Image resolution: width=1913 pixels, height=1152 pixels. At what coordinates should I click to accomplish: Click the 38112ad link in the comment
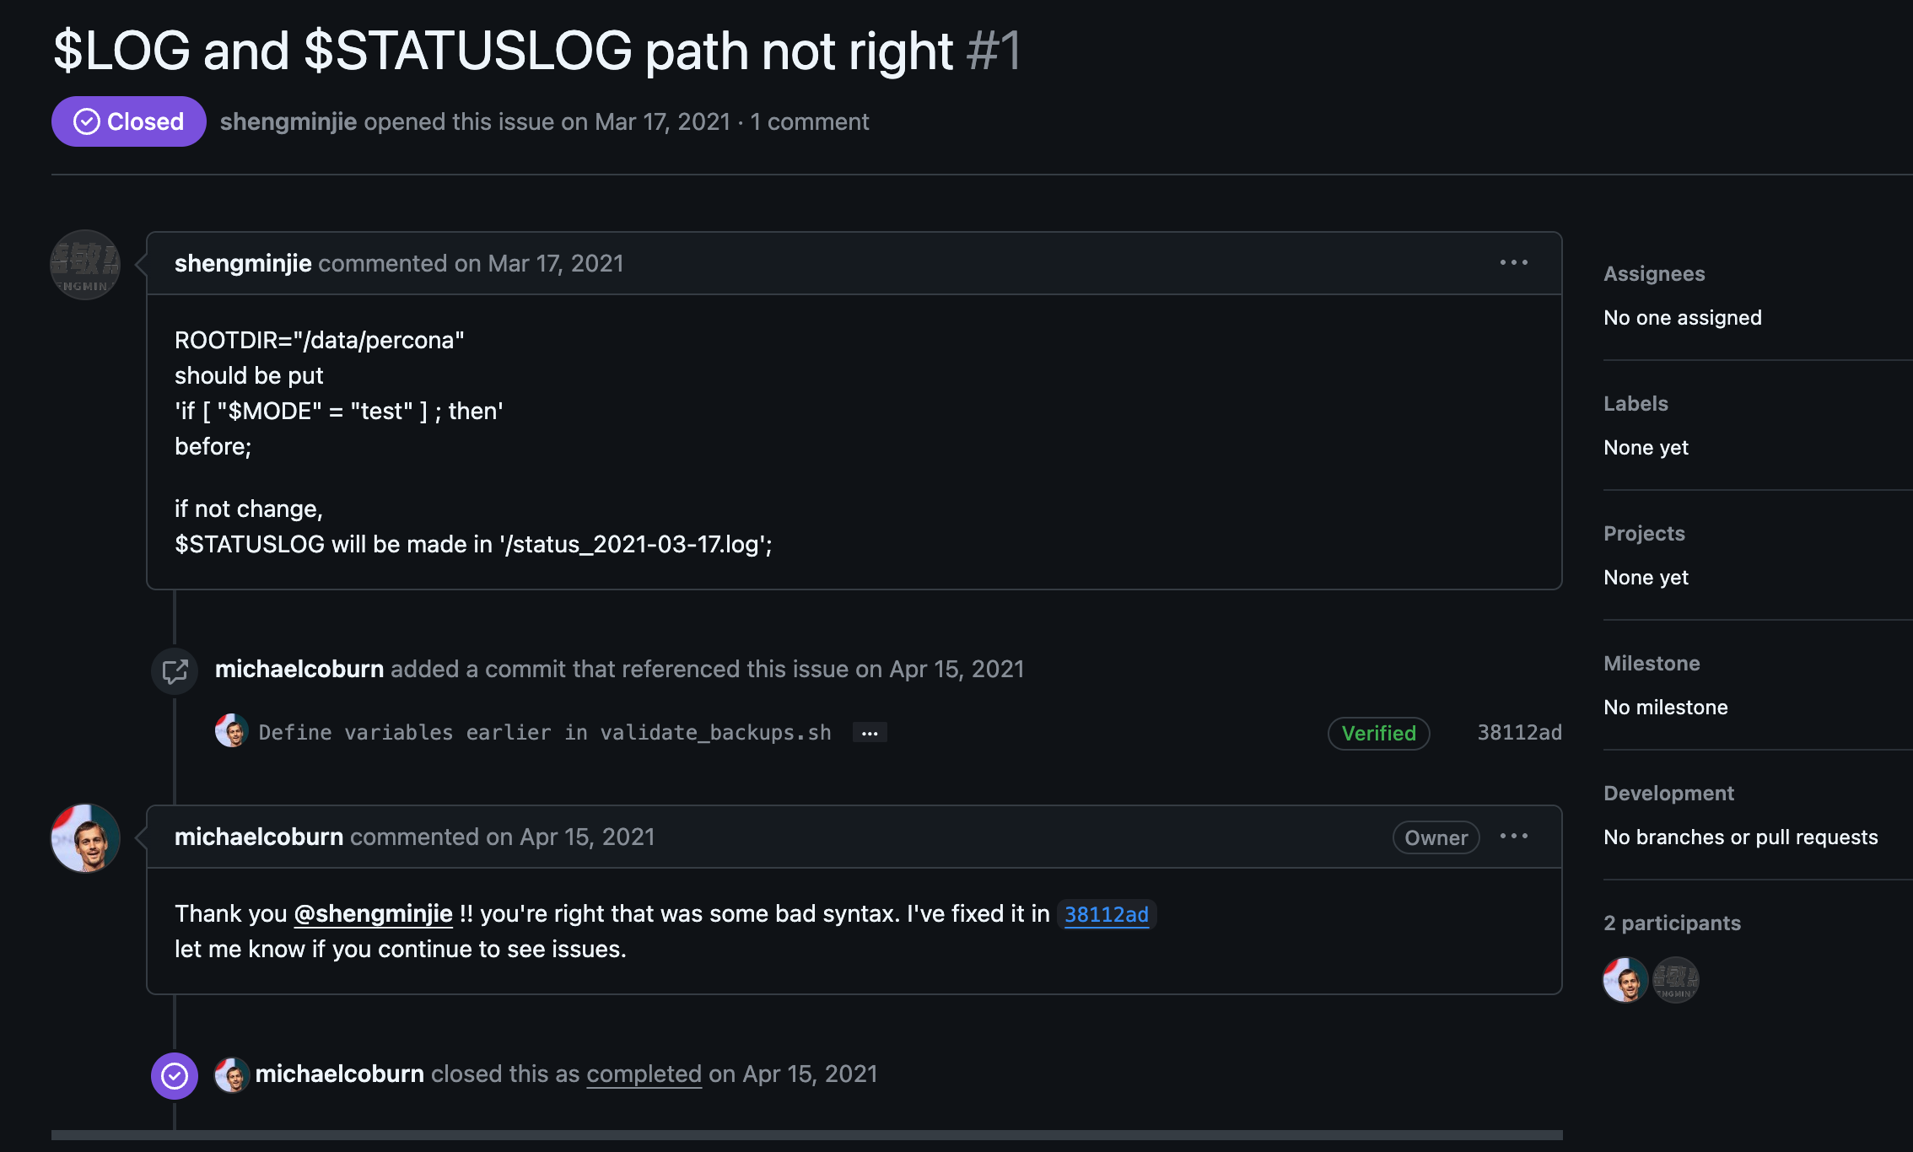click(x=1106, y=914)
